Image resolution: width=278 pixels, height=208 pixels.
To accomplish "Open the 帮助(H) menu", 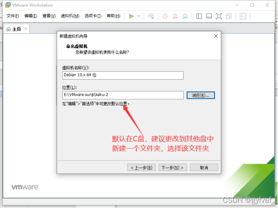I will (114, 16).
